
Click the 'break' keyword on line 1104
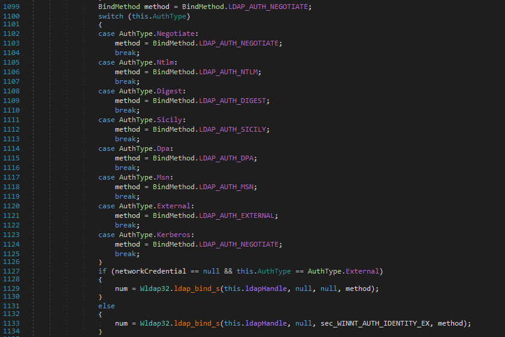coord(125,53)
